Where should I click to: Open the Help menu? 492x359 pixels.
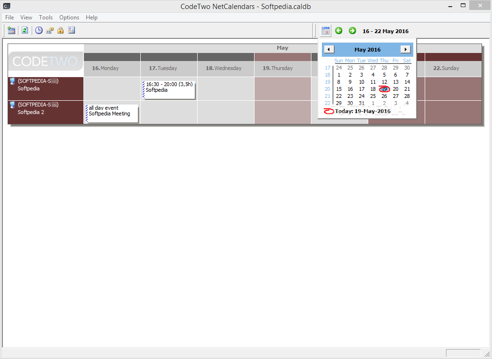coord(91,18)
